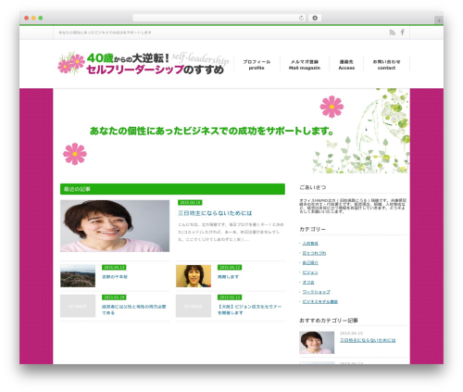Click the hero banner with green slogan
The width and height of the screenshot is (463, 392).
coord(231,131)
